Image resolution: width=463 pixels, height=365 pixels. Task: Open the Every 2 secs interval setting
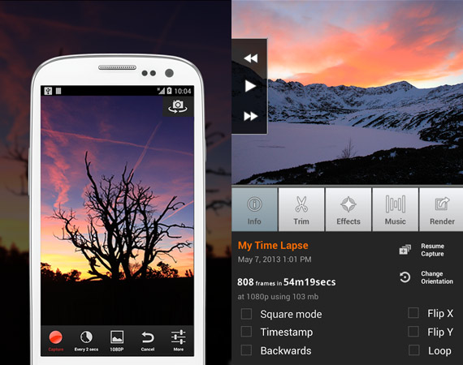tap(86, 337)
